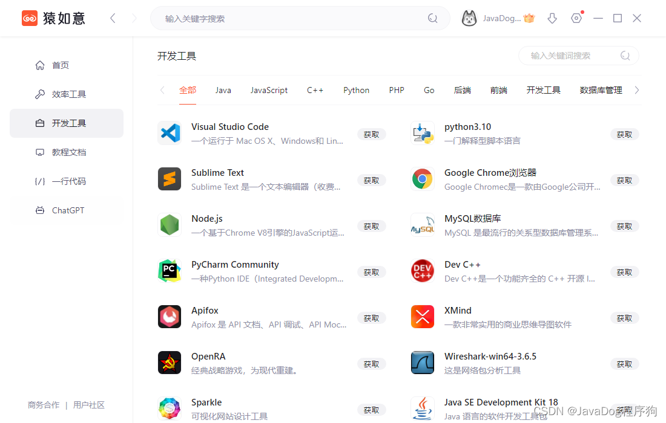Click the Wireshark-win64-3.6.5 title text
Image resolution: width=666 pixels, height=423 pixels.
pos(490,357)
